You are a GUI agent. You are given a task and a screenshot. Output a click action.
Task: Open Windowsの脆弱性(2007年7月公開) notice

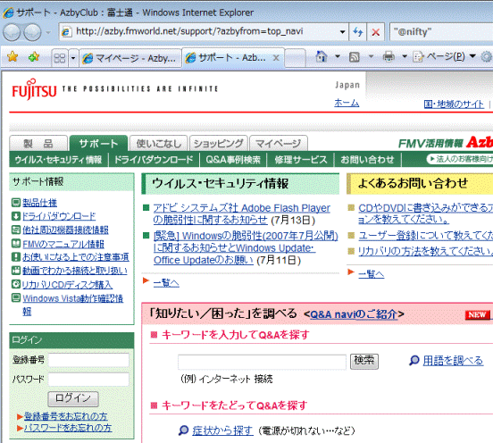[246, 247]
